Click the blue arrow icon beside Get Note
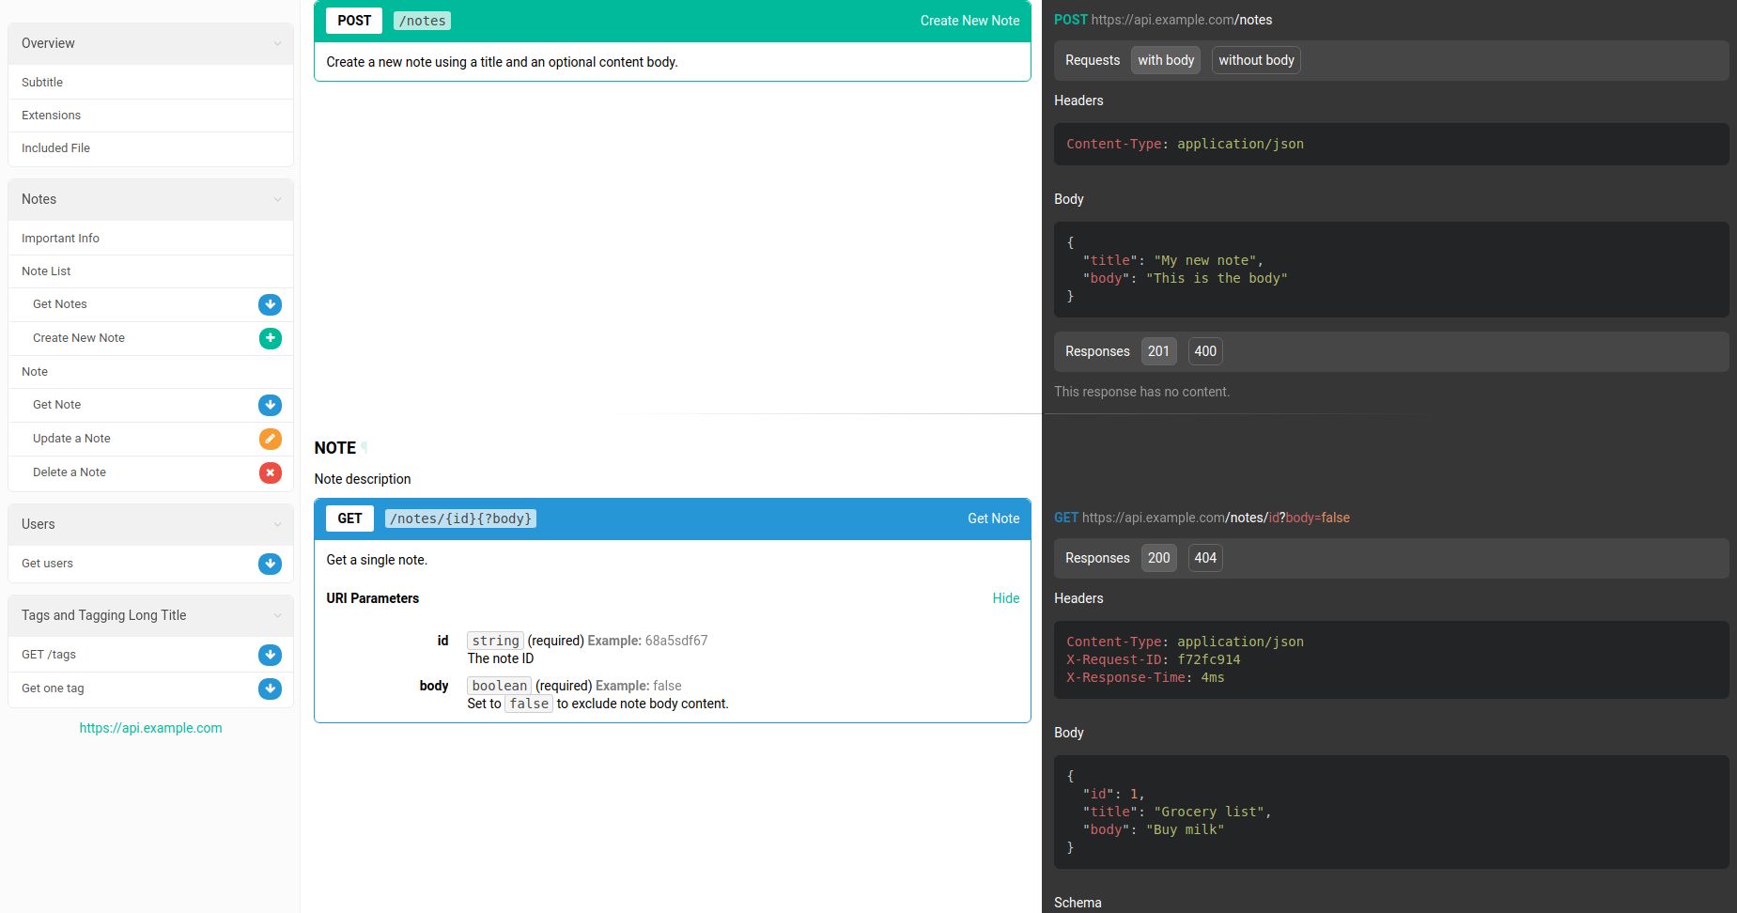Viewport: 1737px width, 913px height. pos(270,405)
